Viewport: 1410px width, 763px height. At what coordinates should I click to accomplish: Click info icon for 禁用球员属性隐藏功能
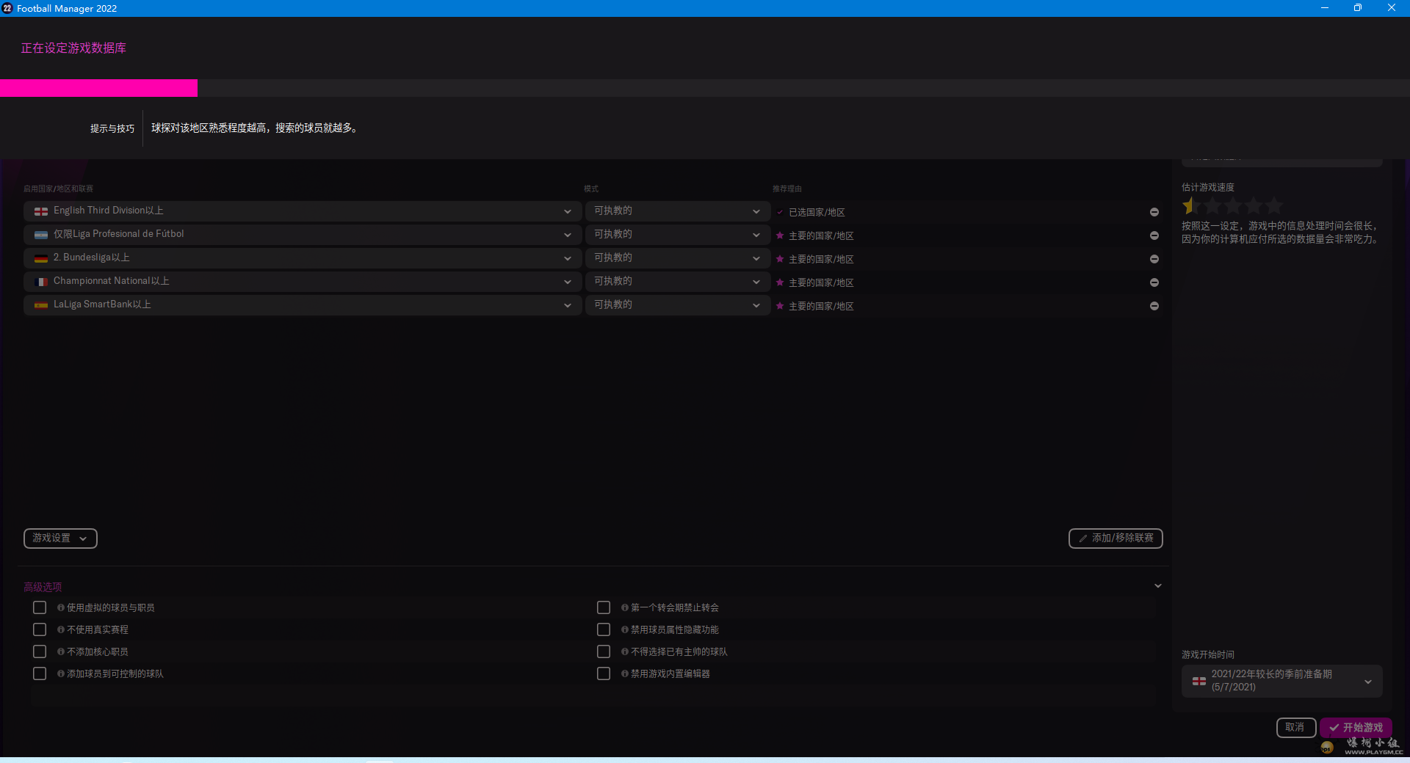(625, 629)
